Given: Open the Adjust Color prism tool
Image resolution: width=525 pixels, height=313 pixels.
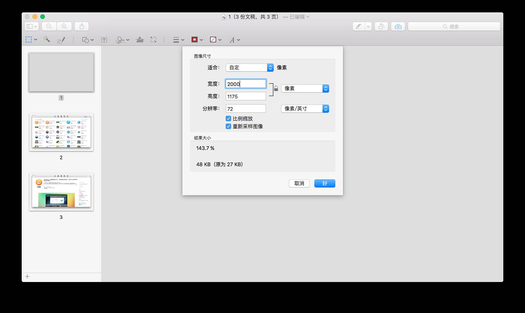Looking at the screenshot, I should [140, 40].
